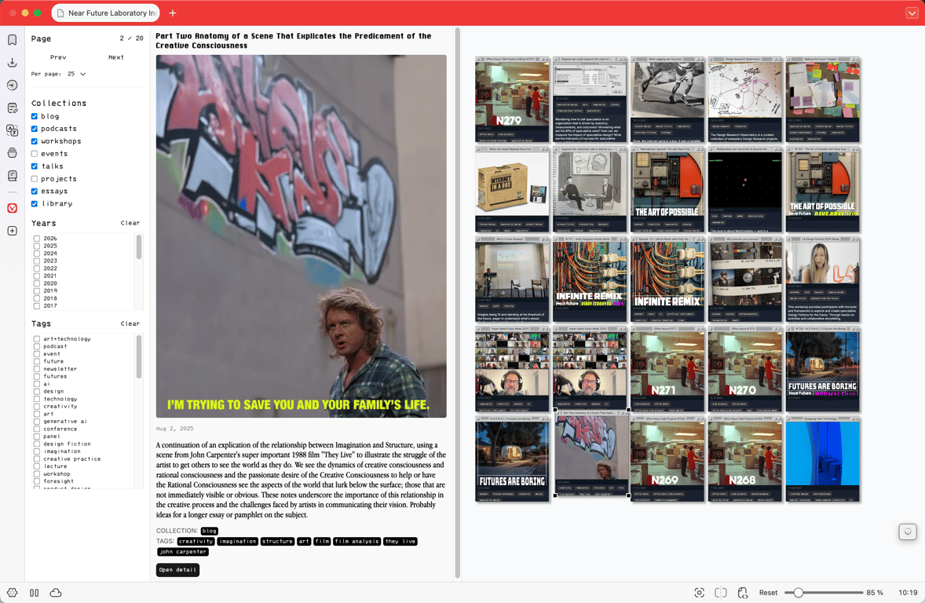Uncheck the blog collection checkbox
Screen dimensions: 925x603
pos(35,116)
